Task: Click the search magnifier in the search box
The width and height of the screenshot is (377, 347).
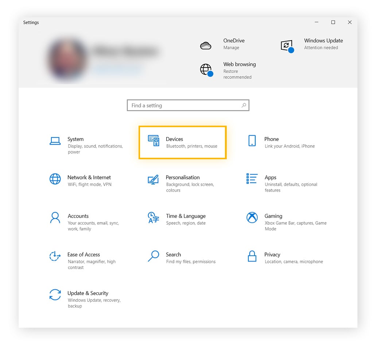Action: (244, 105)
